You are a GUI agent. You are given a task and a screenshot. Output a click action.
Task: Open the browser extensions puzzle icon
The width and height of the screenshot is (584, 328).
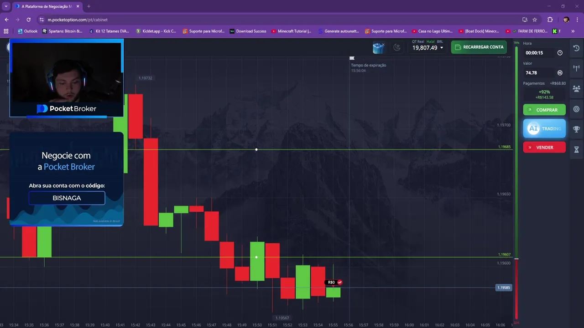pos(550,20)
